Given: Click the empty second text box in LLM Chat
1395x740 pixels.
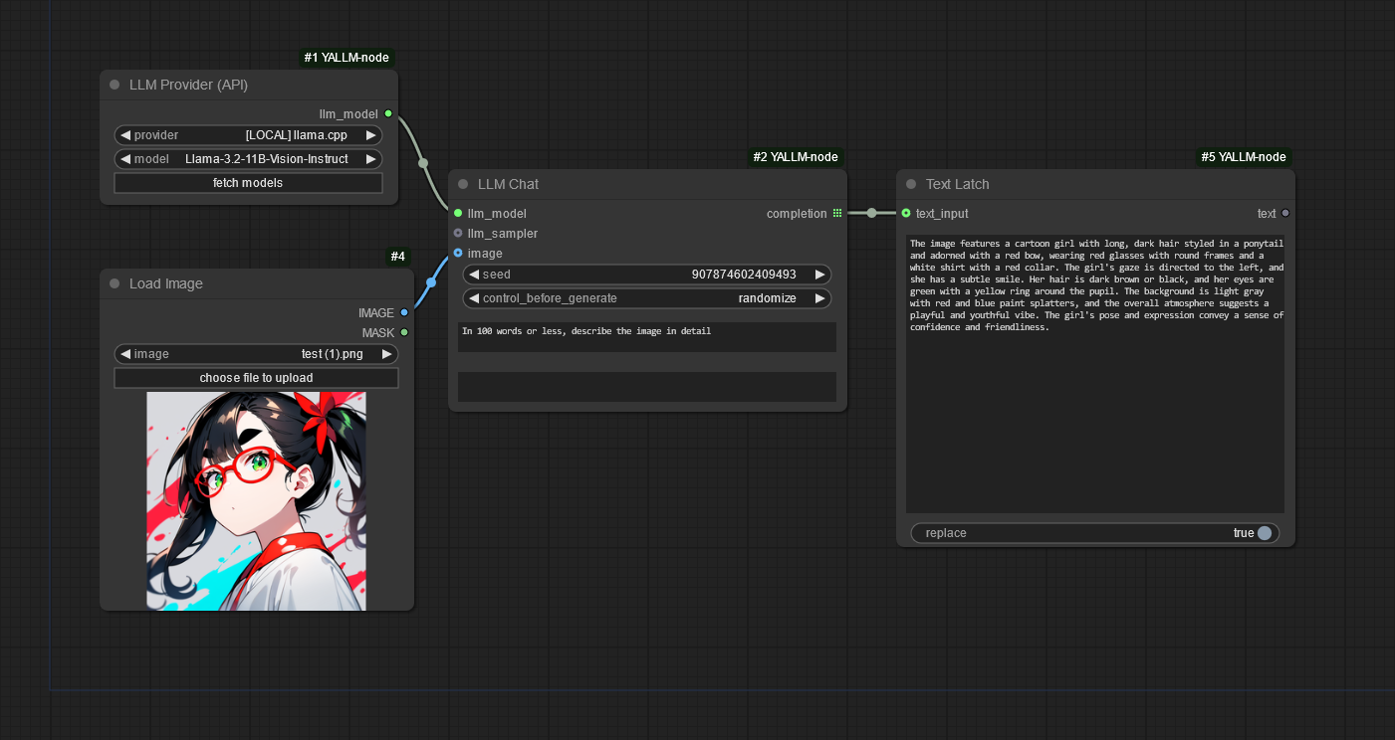Looking at the screenshot, I should 647,387.
